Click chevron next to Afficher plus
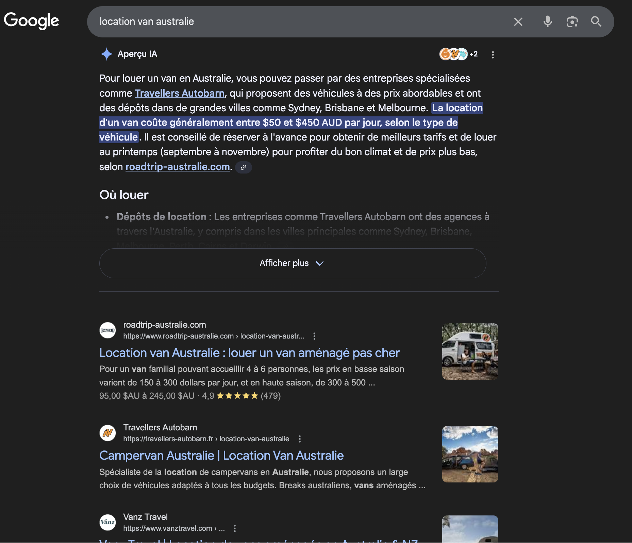The image size is (632, 543). [x=319, y=263]
